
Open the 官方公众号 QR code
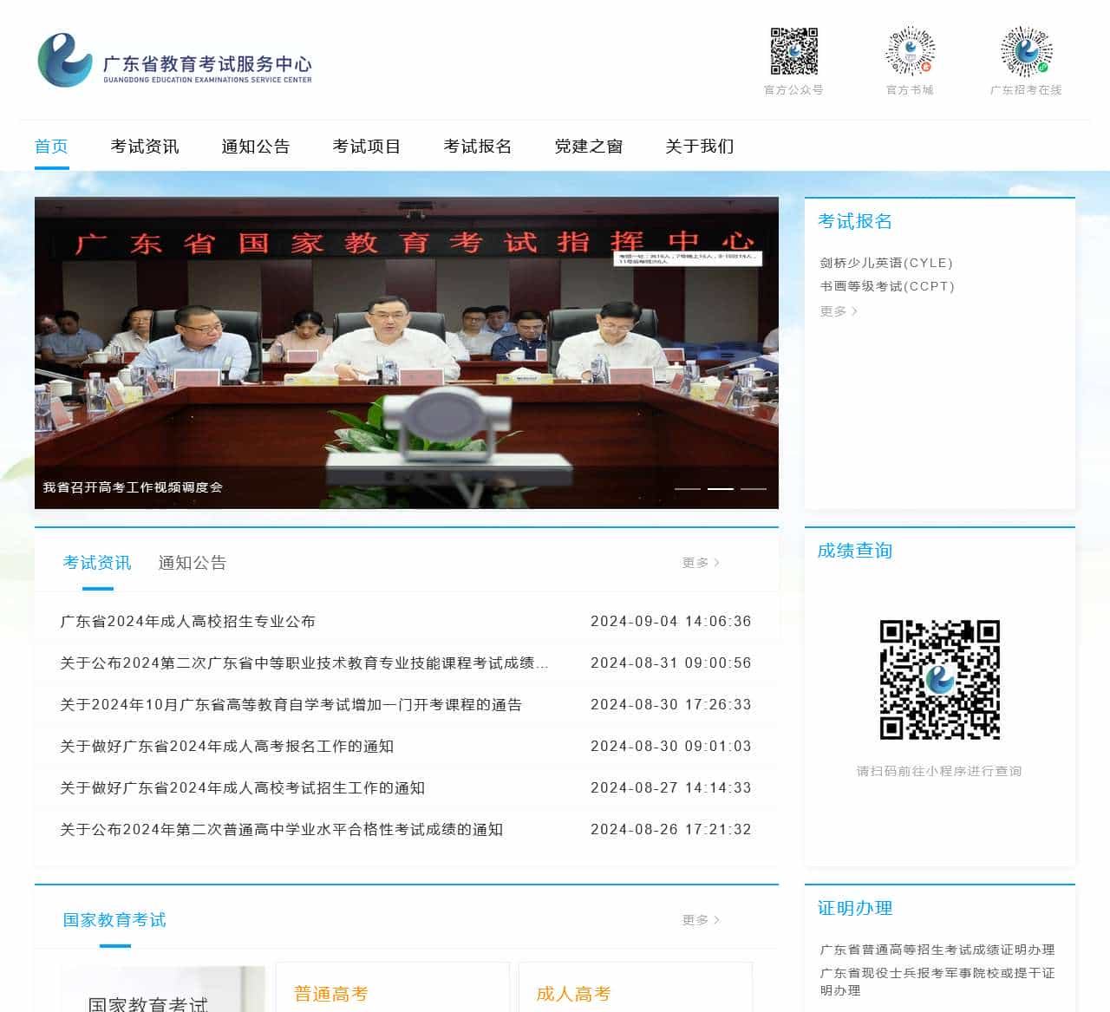pos(793,51)
